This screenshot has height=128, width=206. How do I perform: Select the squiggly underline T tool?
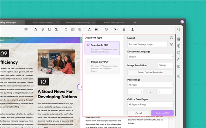(x=56, y=29)
